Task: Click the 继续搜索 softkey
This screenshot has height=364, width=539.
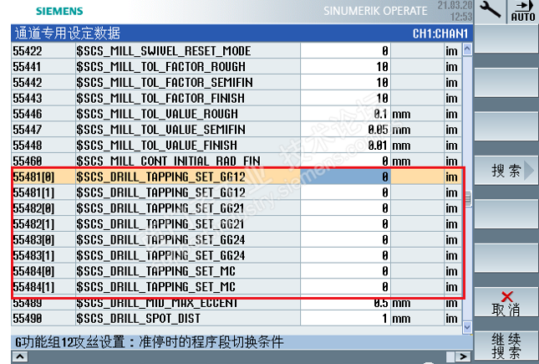Action: [506, 346]
